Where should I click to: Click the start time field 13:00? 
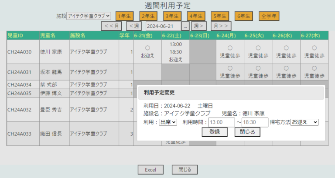[222, 122]
